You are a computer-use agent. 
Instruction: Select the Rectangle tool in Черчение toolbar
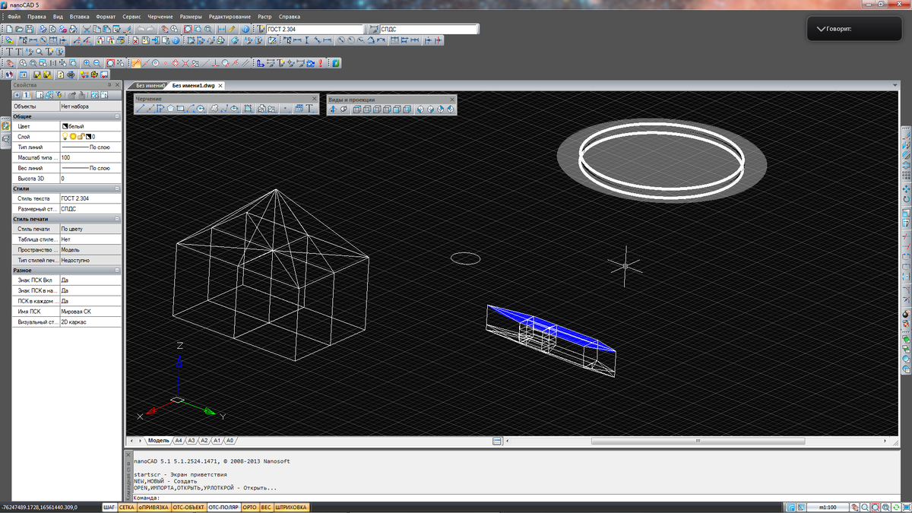pyautogui.click(x=180, y=109)
